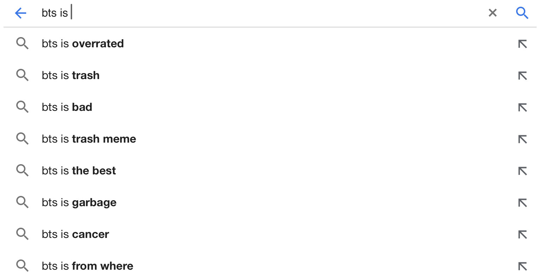Select the "bts is from where" suggestion

87,266
